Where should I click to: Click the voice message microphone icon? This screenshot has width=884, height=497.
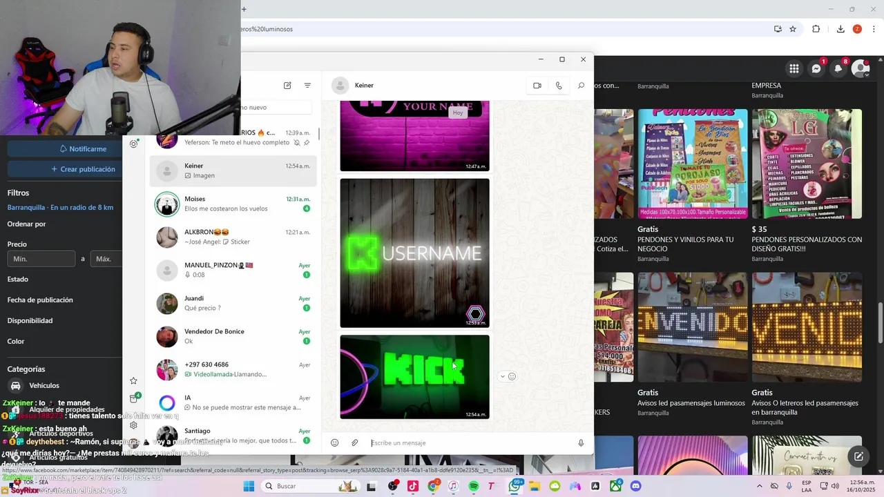click(581, 443)
